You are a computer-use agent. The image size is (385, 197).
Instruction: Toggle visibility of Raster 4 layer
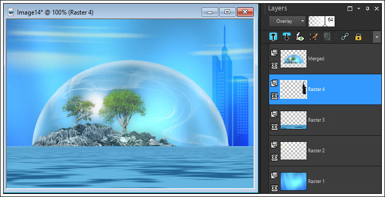coord(274,96)
